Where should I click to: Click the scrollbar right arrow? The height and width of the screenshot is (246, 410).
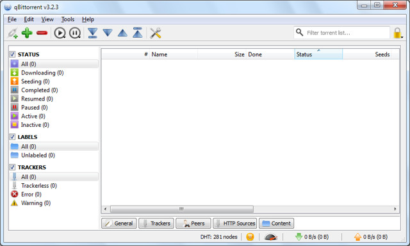click(x=395, y=209)
